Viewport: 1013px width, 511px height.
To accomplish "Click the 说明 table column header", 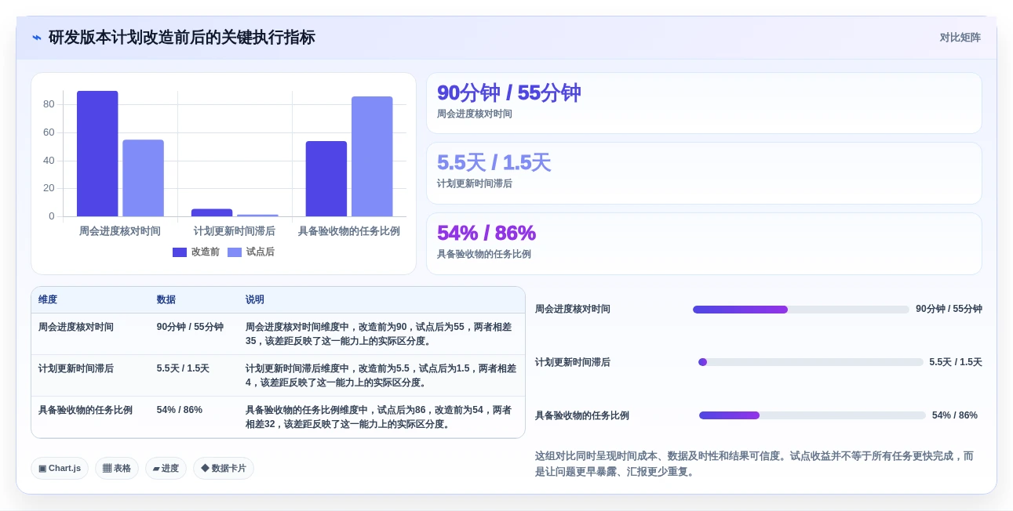I will tap(255, 299).
